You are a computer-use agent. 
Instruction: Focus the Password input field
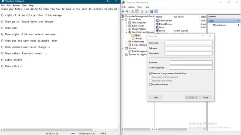pyautogui.click(x=191, y=63)
